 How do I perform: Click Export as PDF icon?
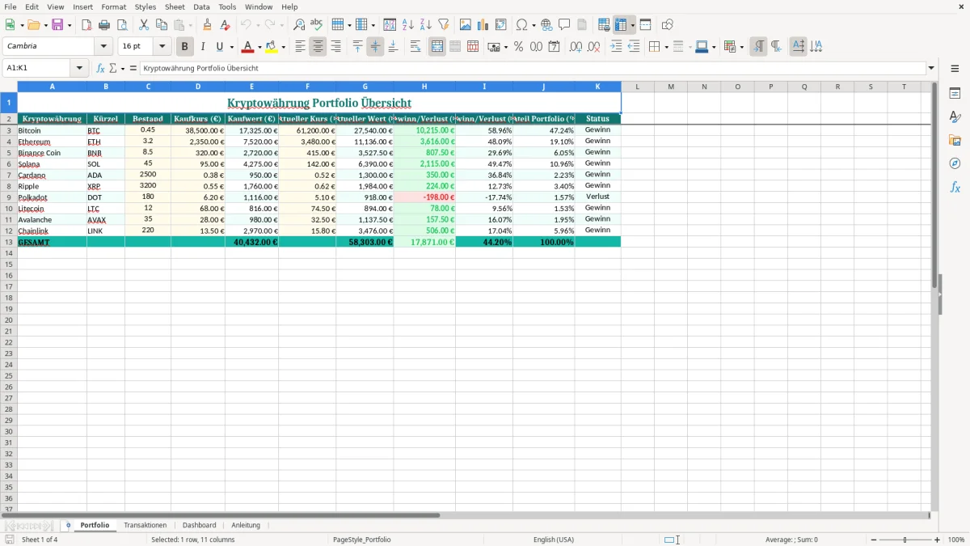click(x=86, y=25)
